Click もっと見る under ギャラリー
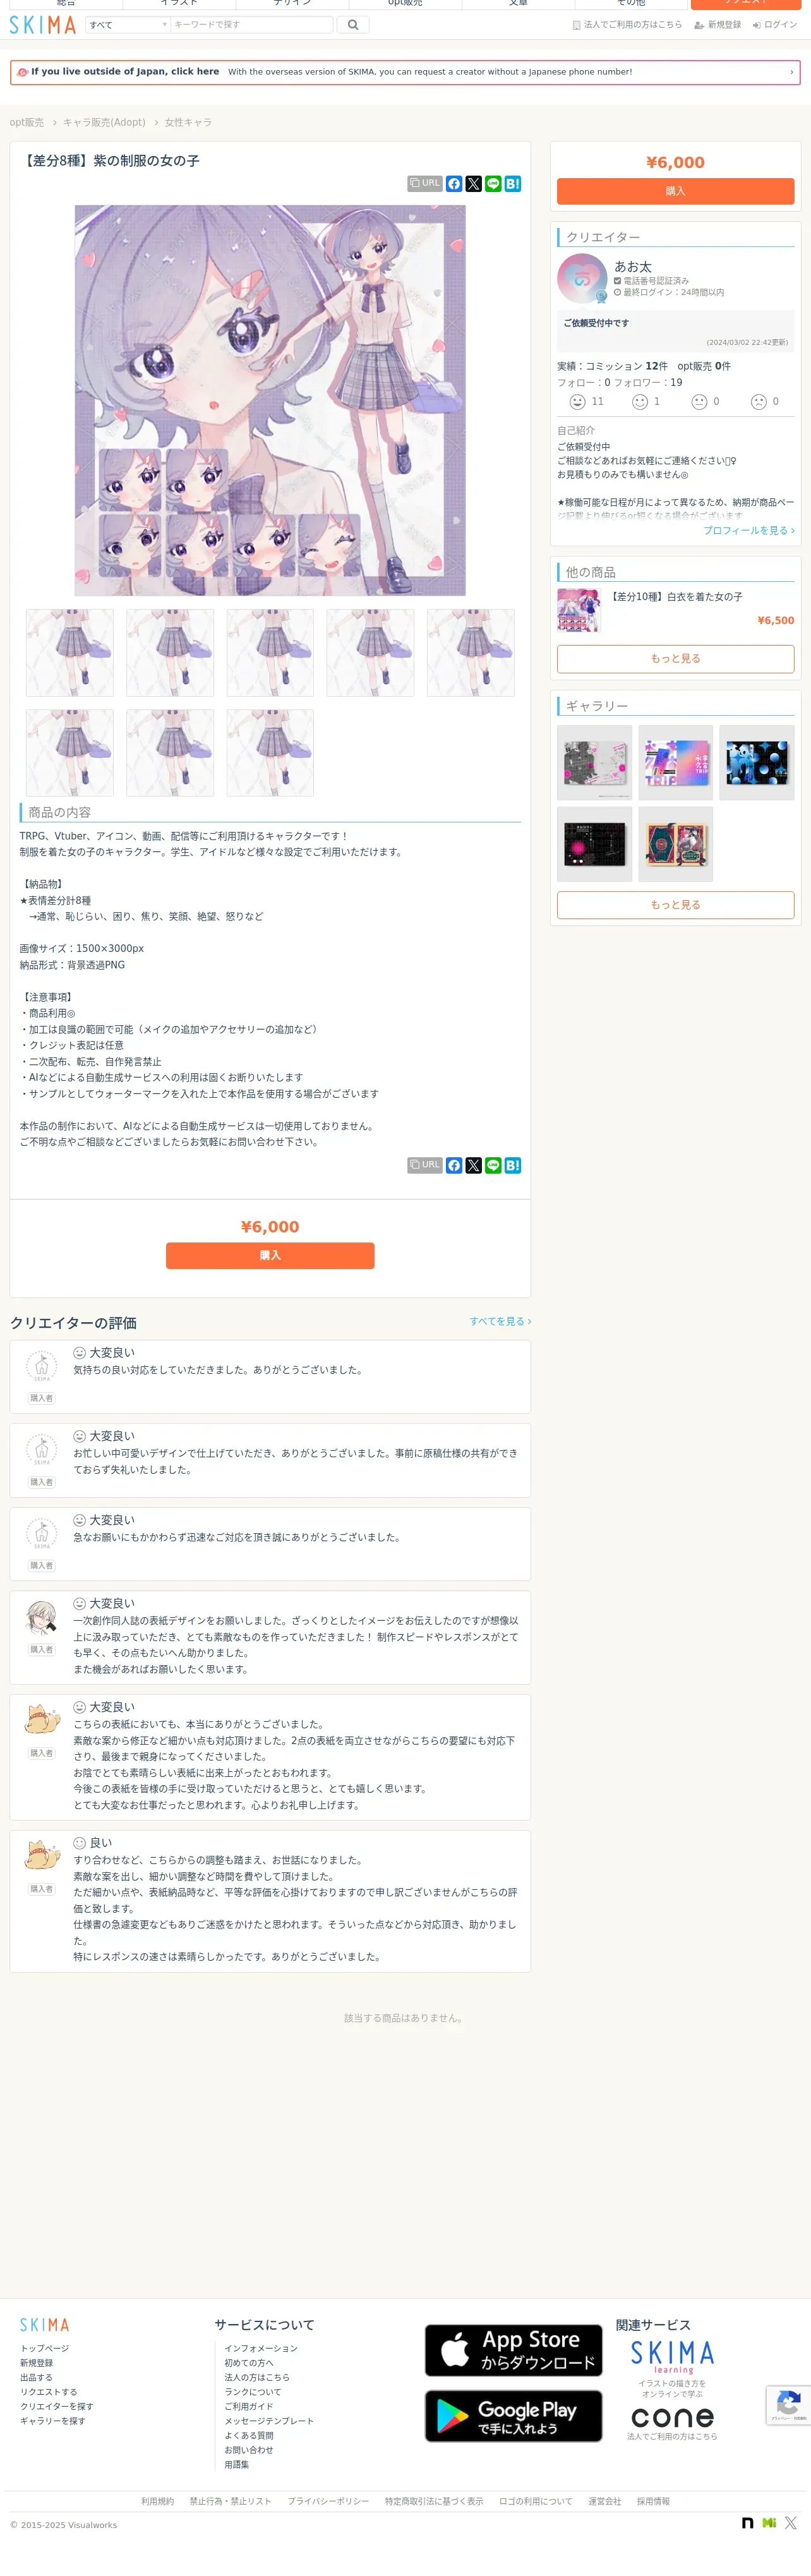 tap(675, 904)
